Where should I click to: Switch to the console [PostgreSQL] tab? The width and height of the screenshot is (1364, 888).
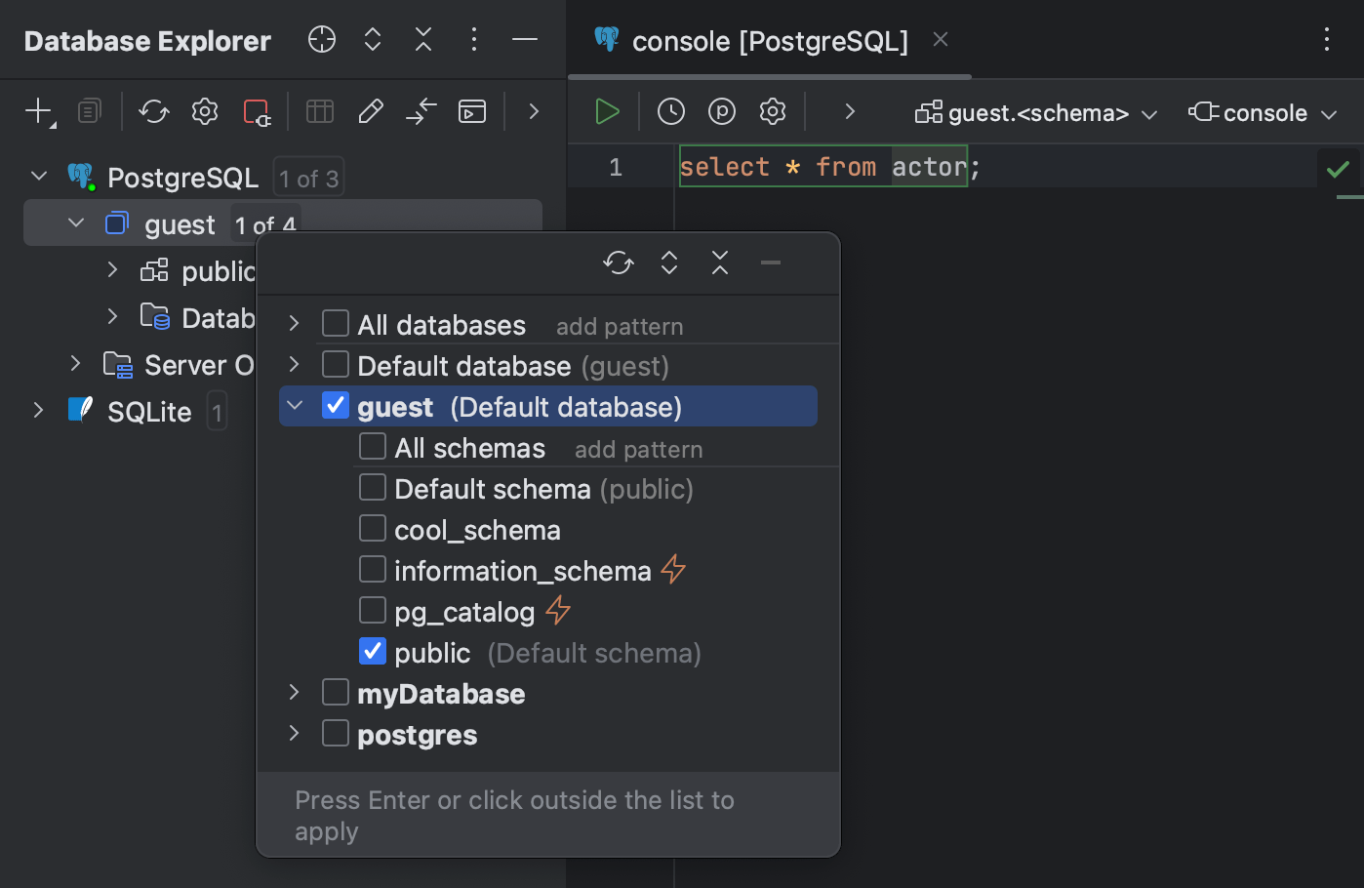pos(771,40)
